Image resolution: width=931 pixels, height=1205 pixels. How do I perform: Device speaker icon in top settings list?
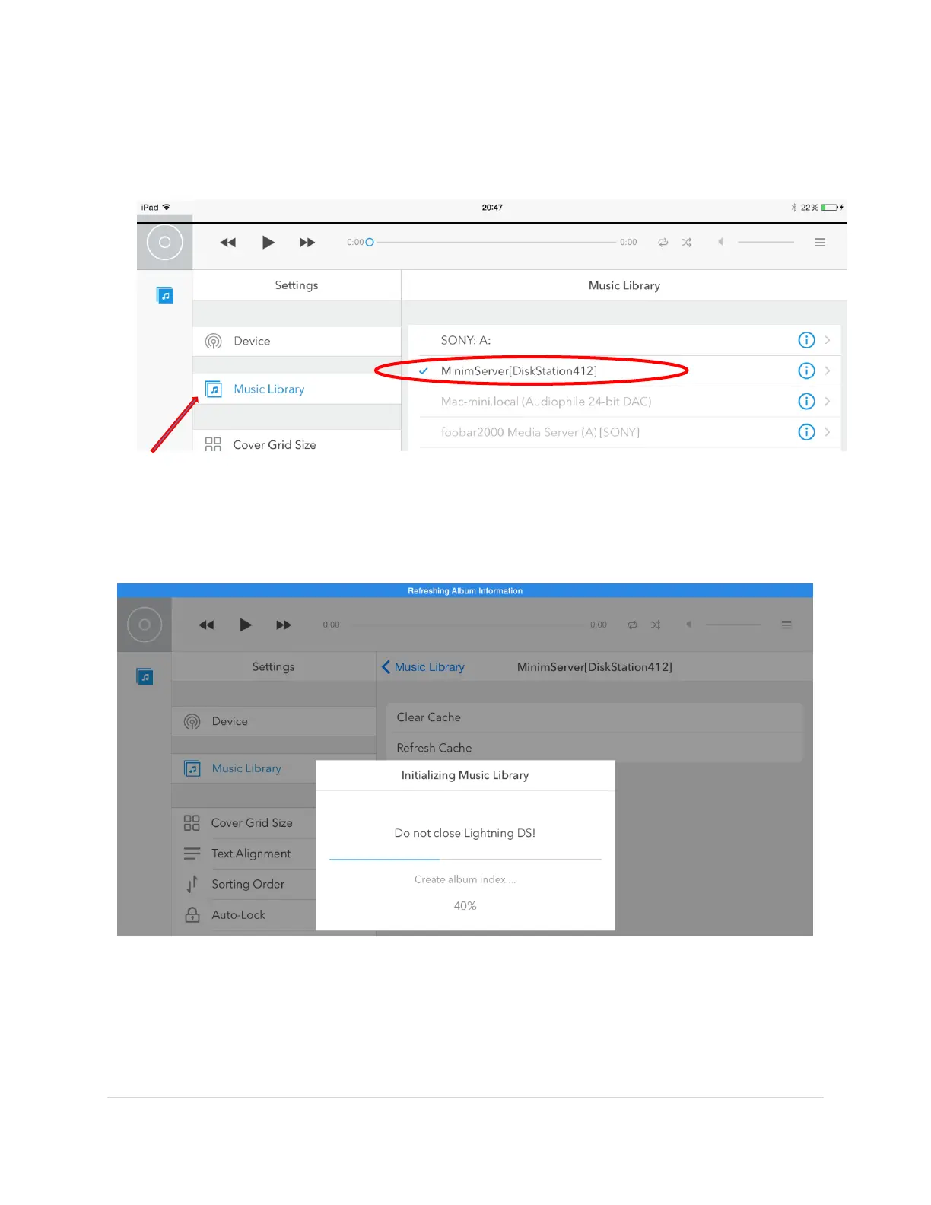214,341
